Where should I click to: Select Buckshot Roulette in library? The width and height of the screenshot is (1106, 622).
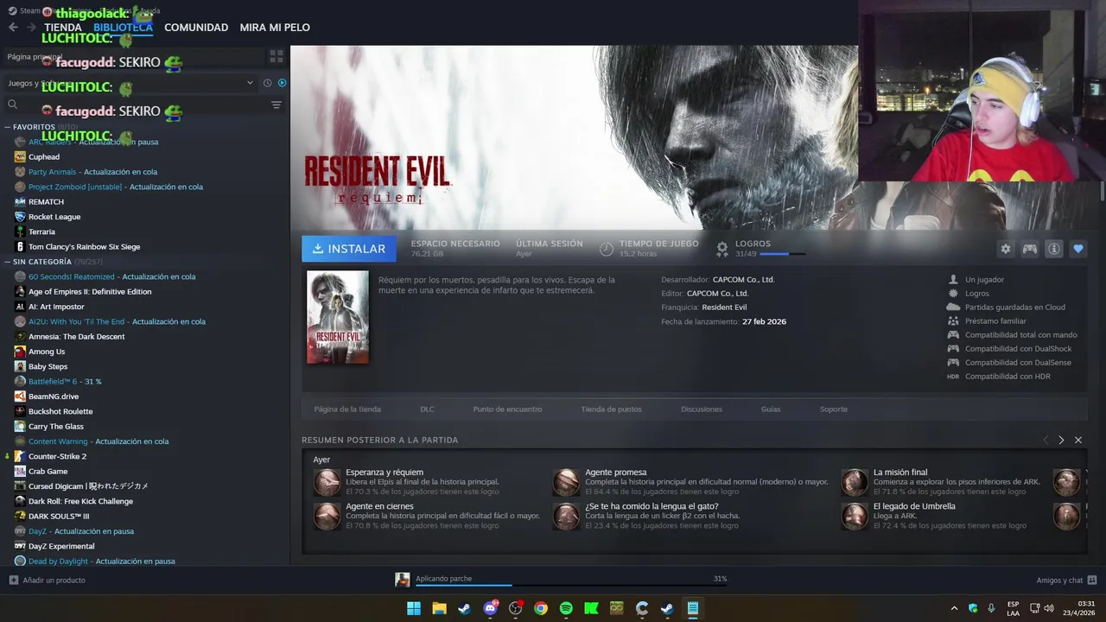pos(60,411)
